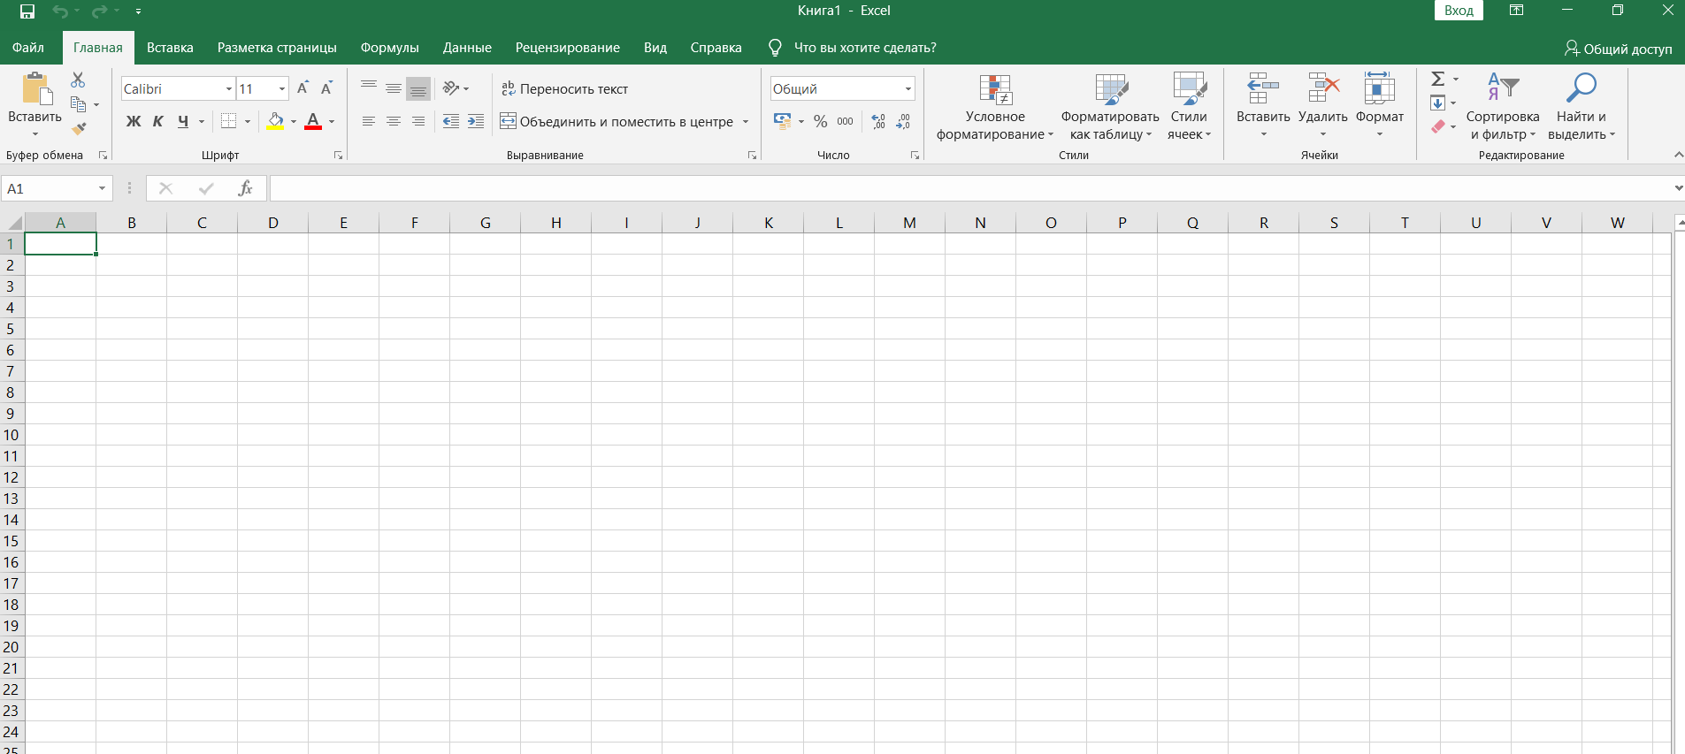
Task: Increase decimal places
Action: coord(878,121)
